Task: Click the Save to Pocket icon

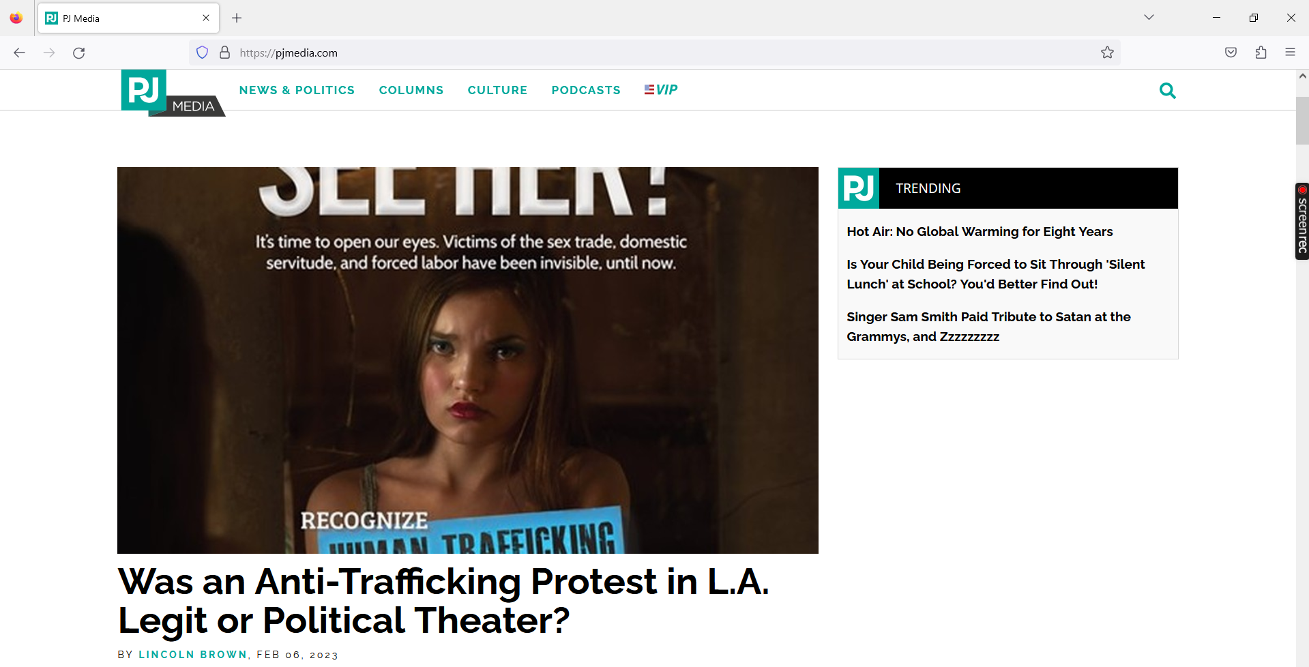Action: (1231, 53)
